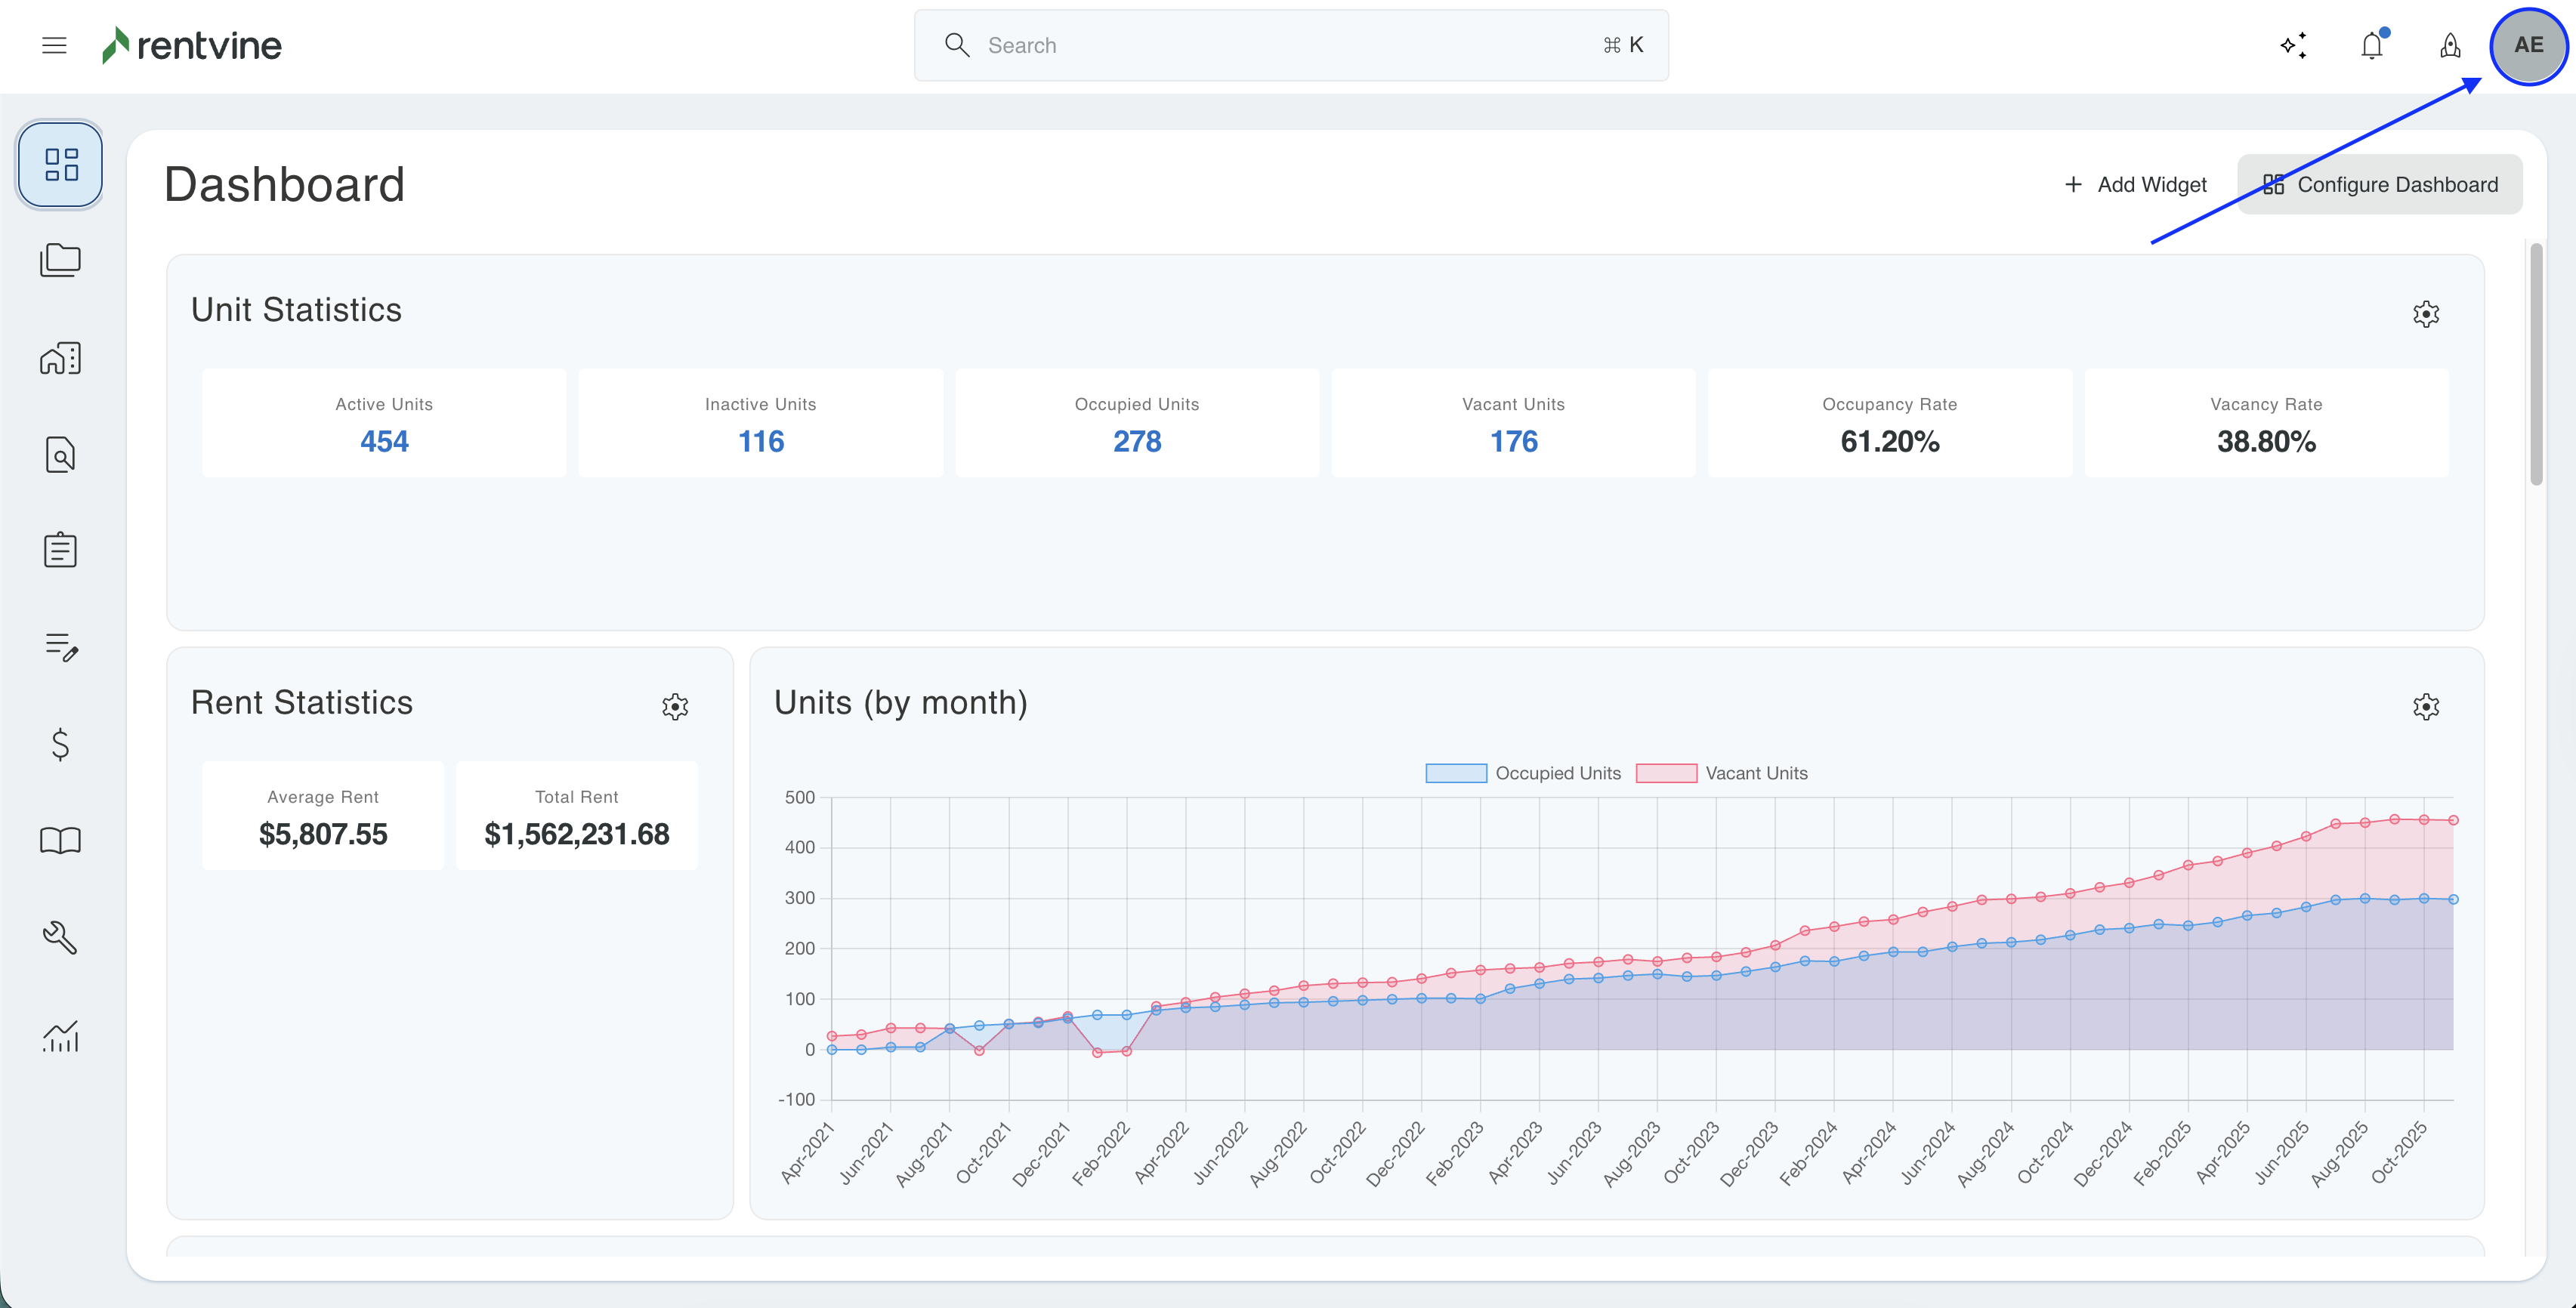Click the Add Widget button

pos(2136,185)
